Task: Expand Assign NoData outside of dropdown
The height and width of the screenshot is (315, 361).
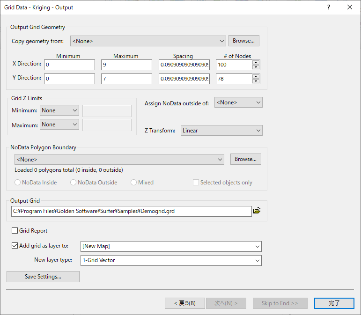Action: tap(238, 103)
